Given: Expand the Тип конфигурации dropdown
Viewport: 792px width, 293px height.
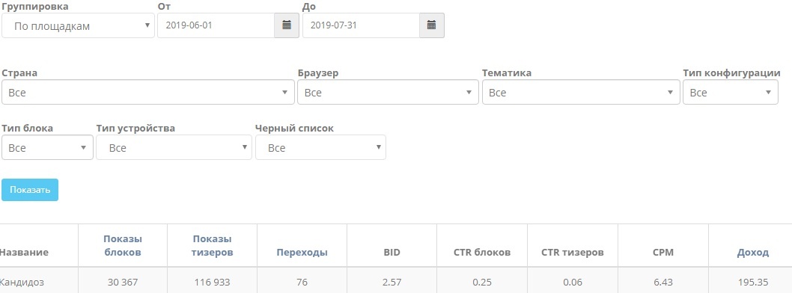Looking at the screenshot, I should [x=731, y=92].
